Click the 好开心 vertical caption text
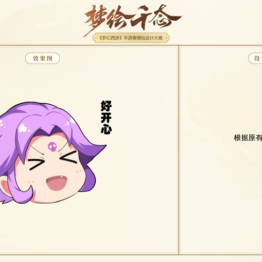The width and height of the screenshot is (262, 262). pyautogui.click(x=106, y=117)
